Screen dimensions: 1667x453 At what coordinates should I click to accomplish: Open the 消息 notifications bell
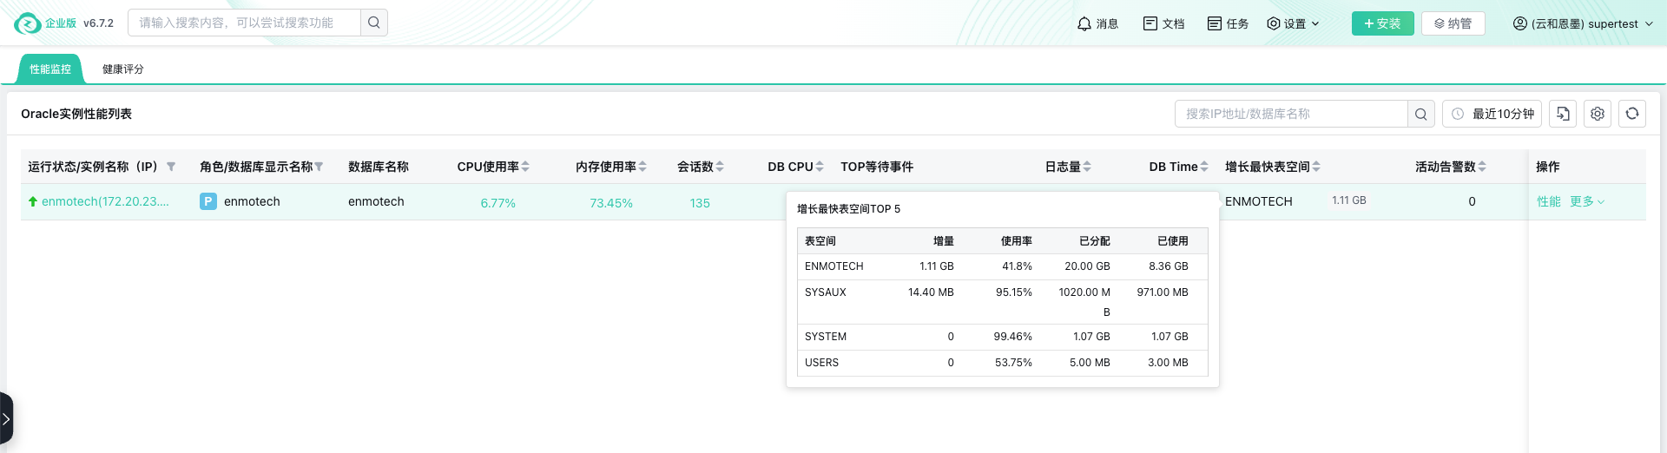pos(1097,23)
